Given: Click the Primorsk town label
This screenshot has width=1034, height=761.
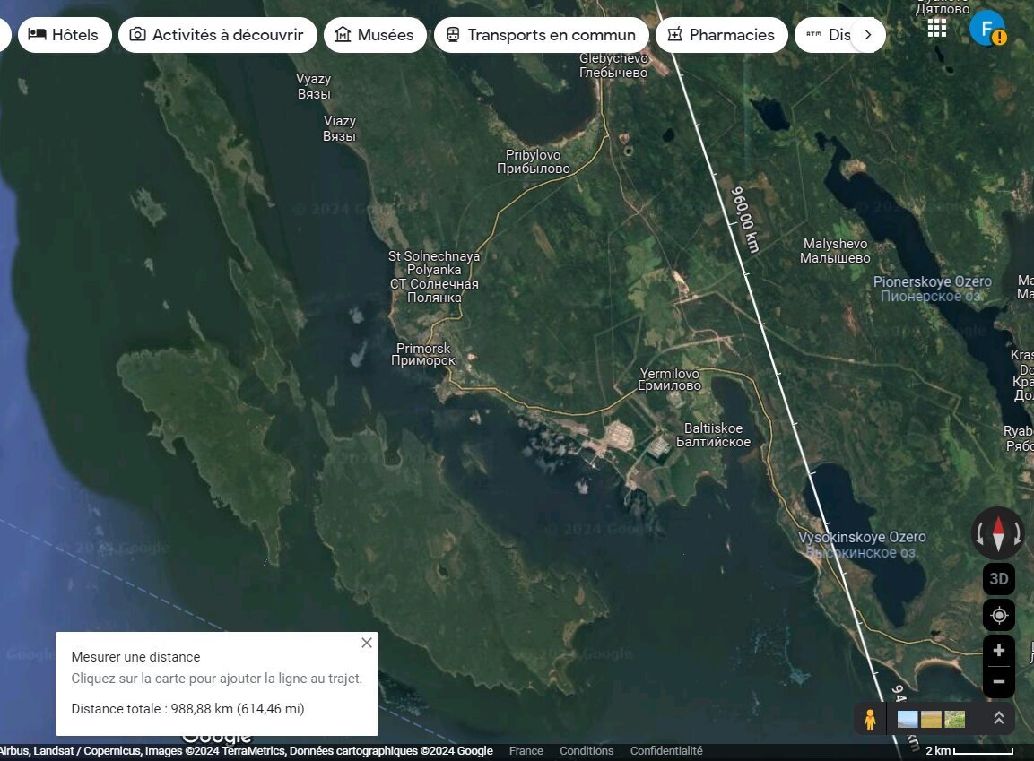Looking at the screenshot, I should [x=423, y=354].
